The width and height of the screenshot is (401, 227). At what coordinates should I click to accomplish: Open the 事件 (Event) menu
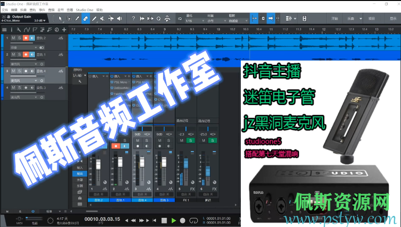point(42,10)
